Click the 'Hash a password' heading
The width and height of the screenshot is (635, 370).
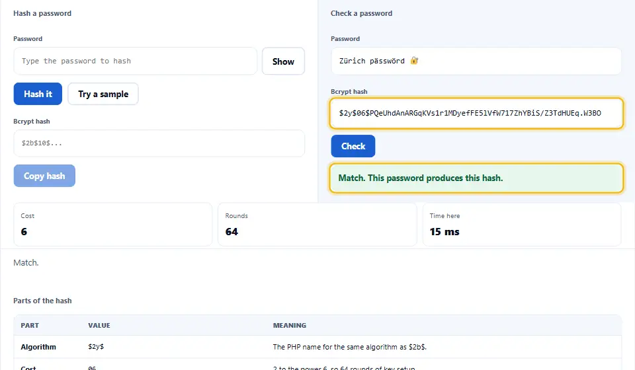pos(42,13)
